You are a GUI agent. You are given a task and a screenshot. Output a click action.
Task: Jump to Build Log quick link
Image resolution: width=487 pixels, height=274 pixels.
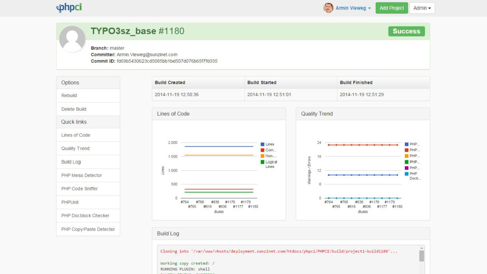click(88, 162)
